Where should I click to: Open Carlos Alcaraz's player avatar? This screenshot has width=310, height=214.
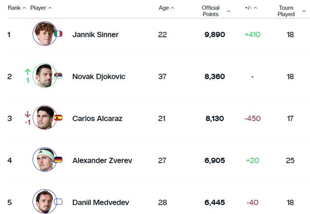click(45, 117)
